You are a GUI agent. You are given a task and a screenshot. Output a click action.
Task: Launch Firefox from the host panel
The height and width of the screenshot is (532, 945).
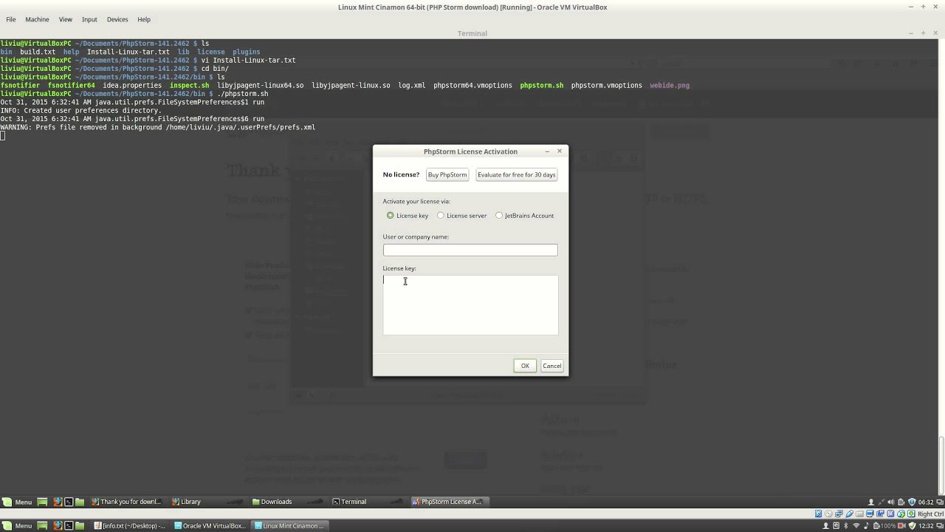tap(58, 526)
